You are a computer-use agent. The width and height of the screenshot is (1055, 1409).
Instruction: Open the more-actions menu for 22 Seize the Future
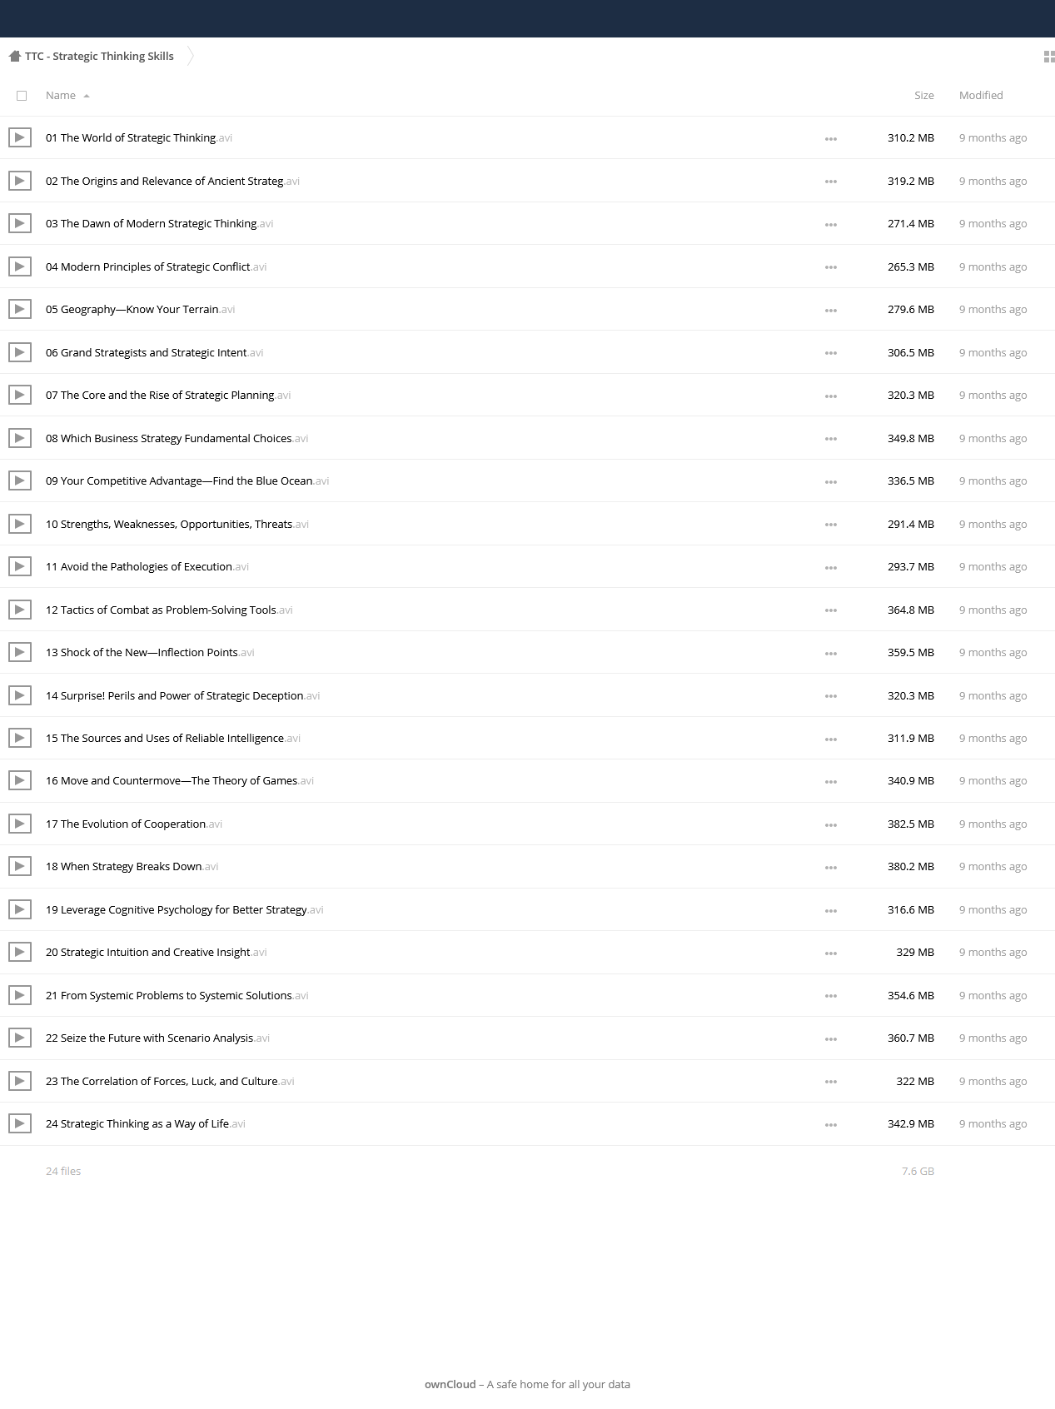(830, 1038)
